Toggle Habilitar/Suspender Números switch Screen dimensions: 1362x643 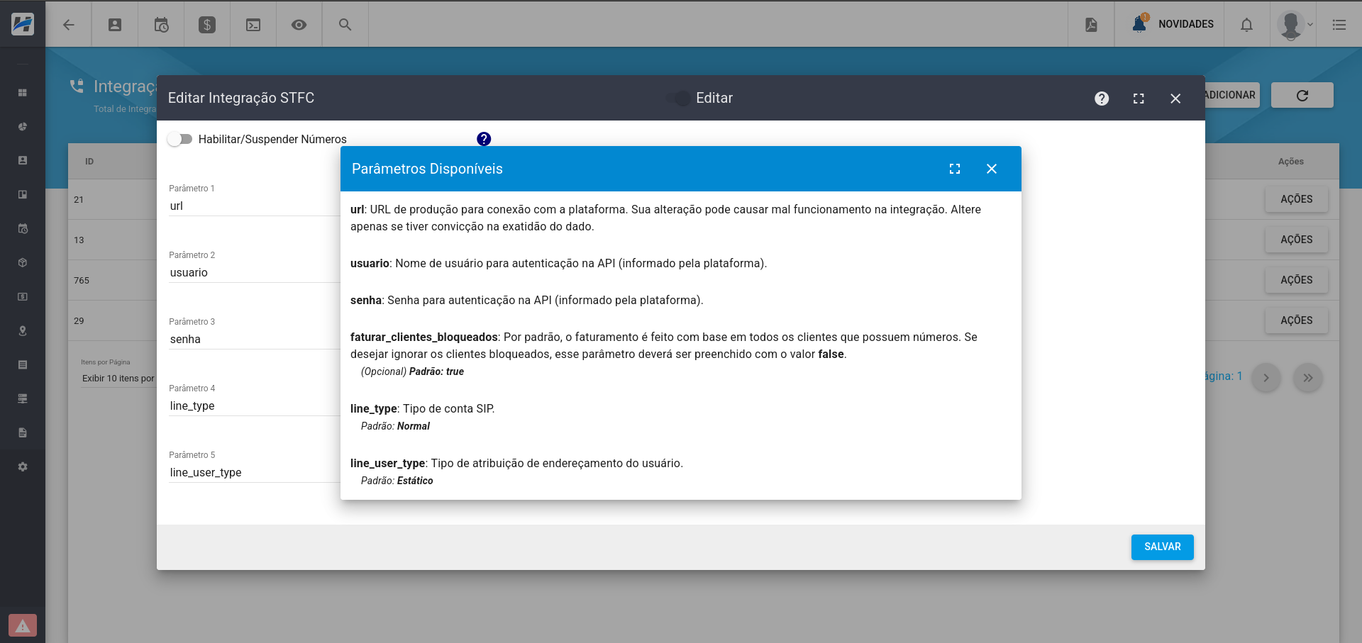tap(180, 139)
